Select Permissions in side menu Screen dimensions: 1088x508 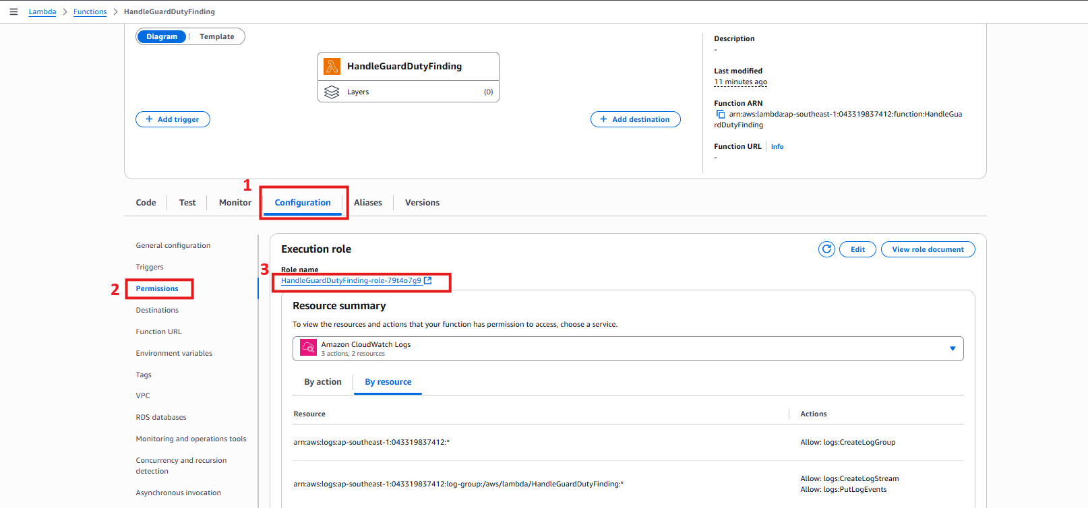(157, 288)
